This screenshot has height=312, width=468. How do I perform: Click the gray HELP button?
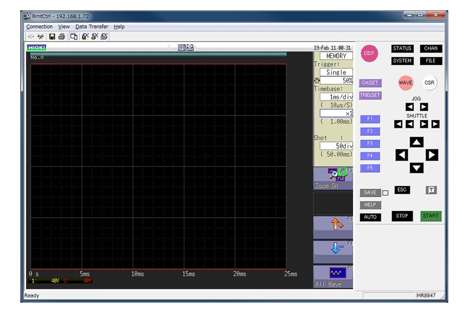coord(370,205)
